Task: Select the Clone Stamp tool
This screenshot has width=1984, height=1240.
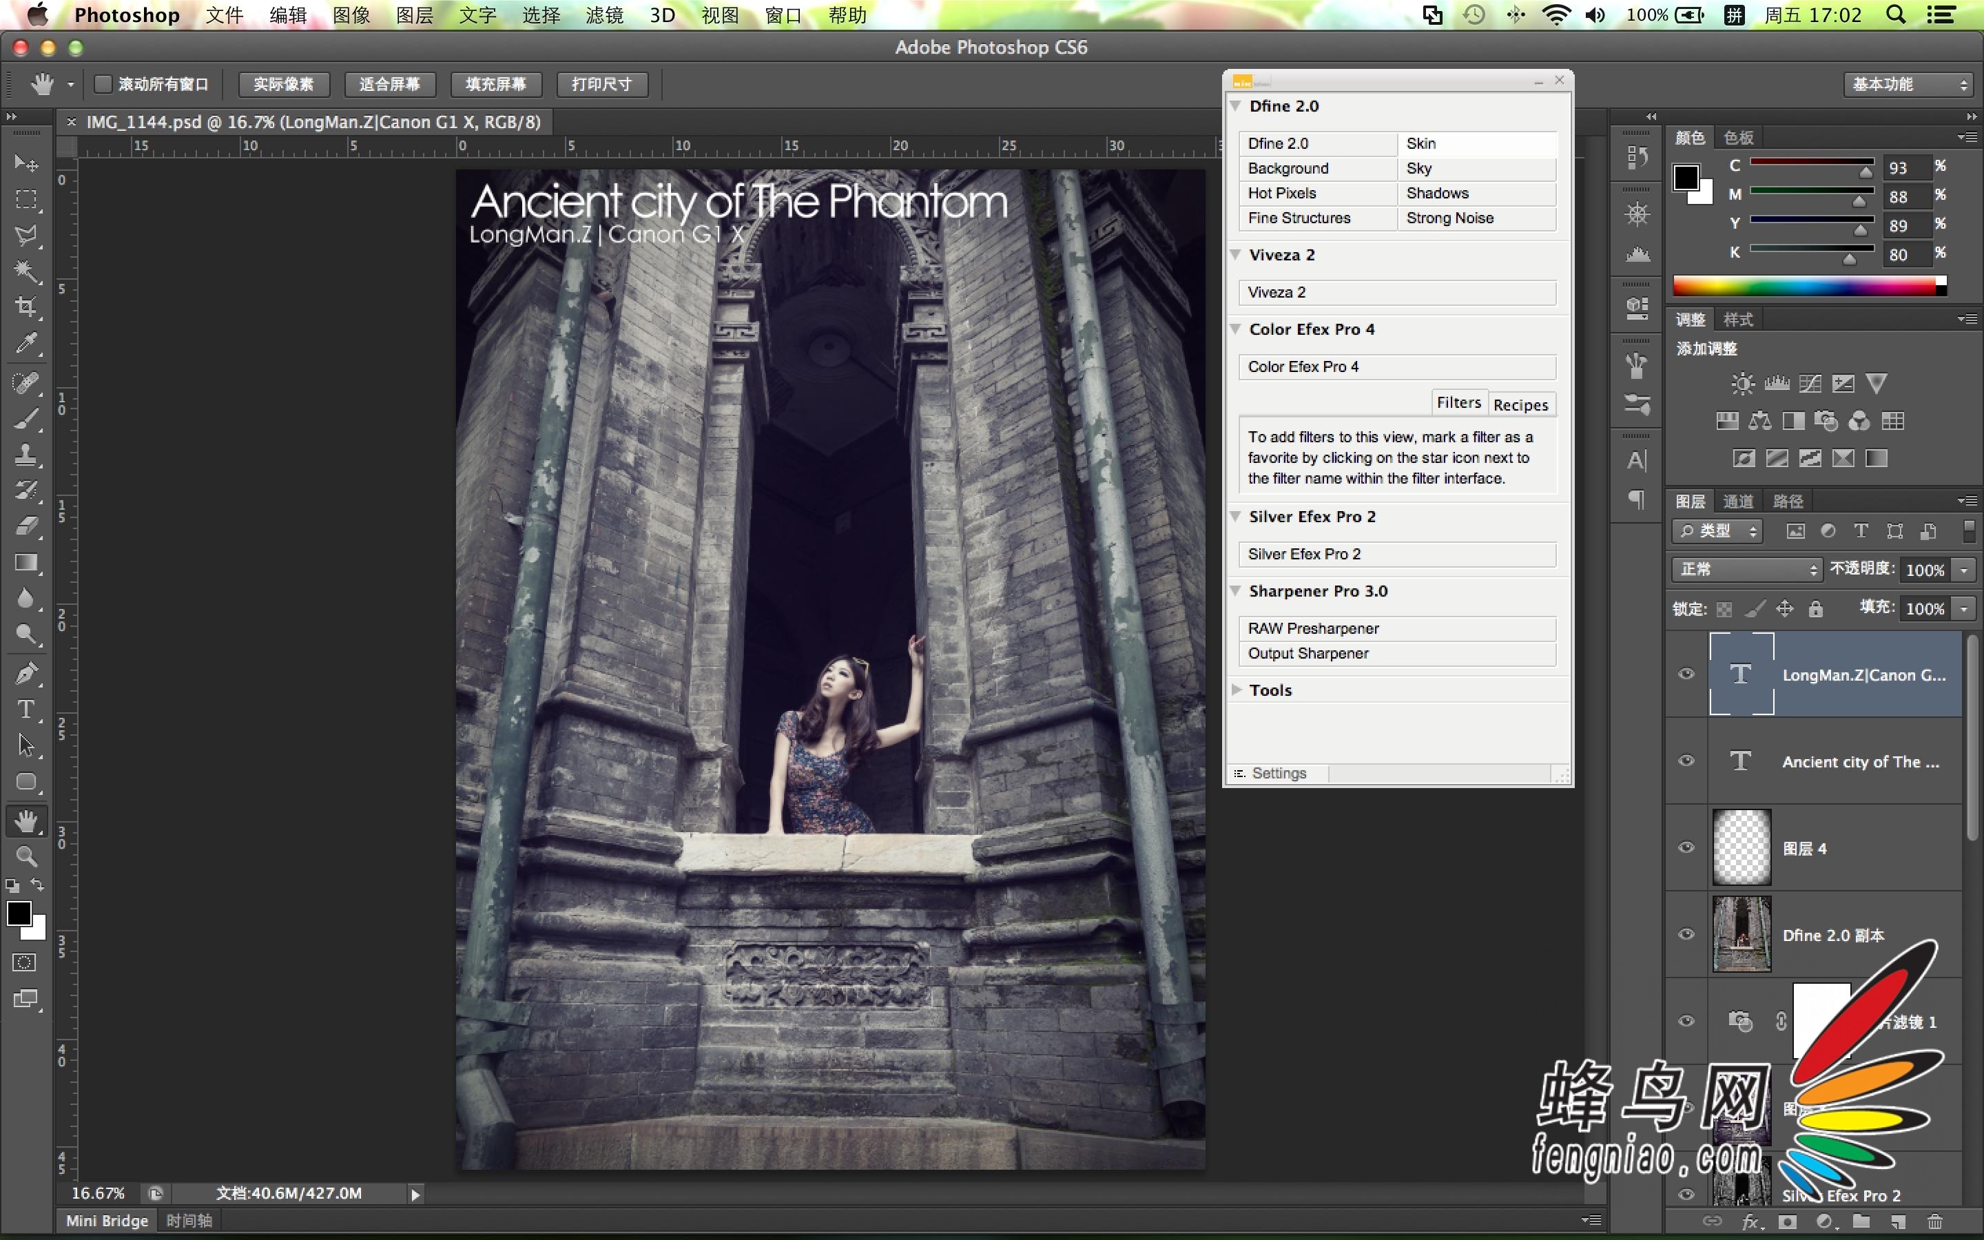Action: click(26, 455)
